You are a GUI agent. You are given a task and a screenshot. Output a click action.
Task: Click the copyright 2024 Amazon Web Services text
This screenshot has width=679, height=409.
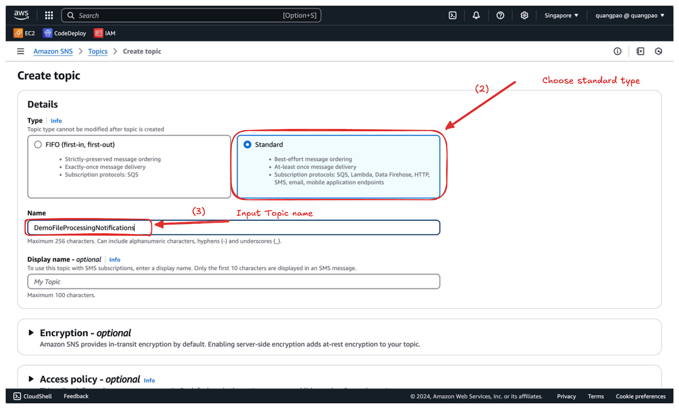tap(476, 396)
